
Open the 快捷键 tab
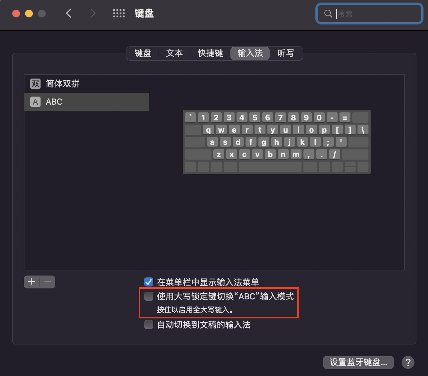210,53
